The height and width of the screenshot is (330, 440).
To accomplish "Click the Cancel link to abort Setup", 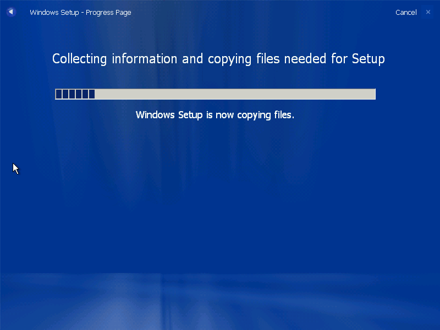I will click(x=406, y=12).
